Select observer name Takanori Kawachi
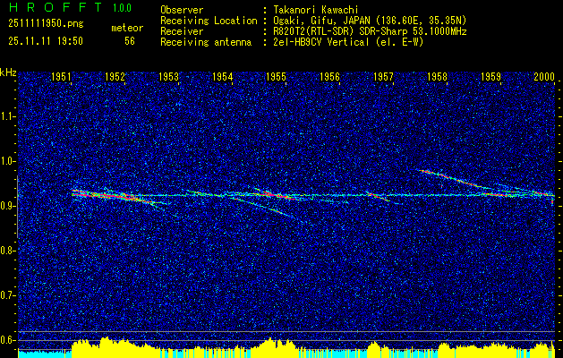This screenshot has height=358, width=563. tap(315, 10)
